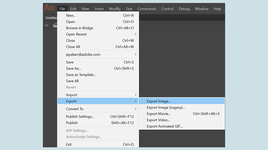This screenshot has width=268, height=150.
Task: Choose Save as Template...
Action: tap(98, 75)
